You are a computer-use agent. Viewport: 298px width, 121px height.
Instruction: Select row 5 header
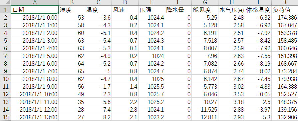click(x=6, y=41)
